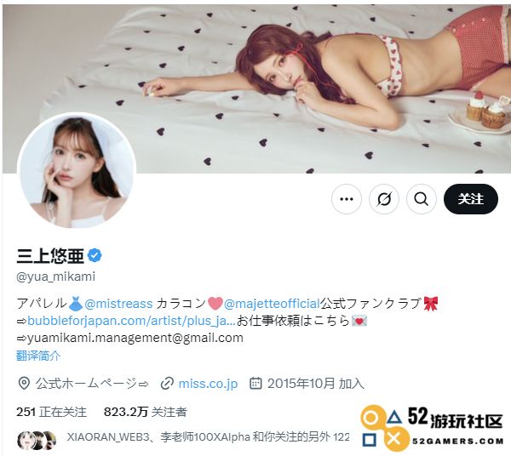
Task: Open the @mistreass mention link
Action: pyautogui.click(x=118, y=304)
